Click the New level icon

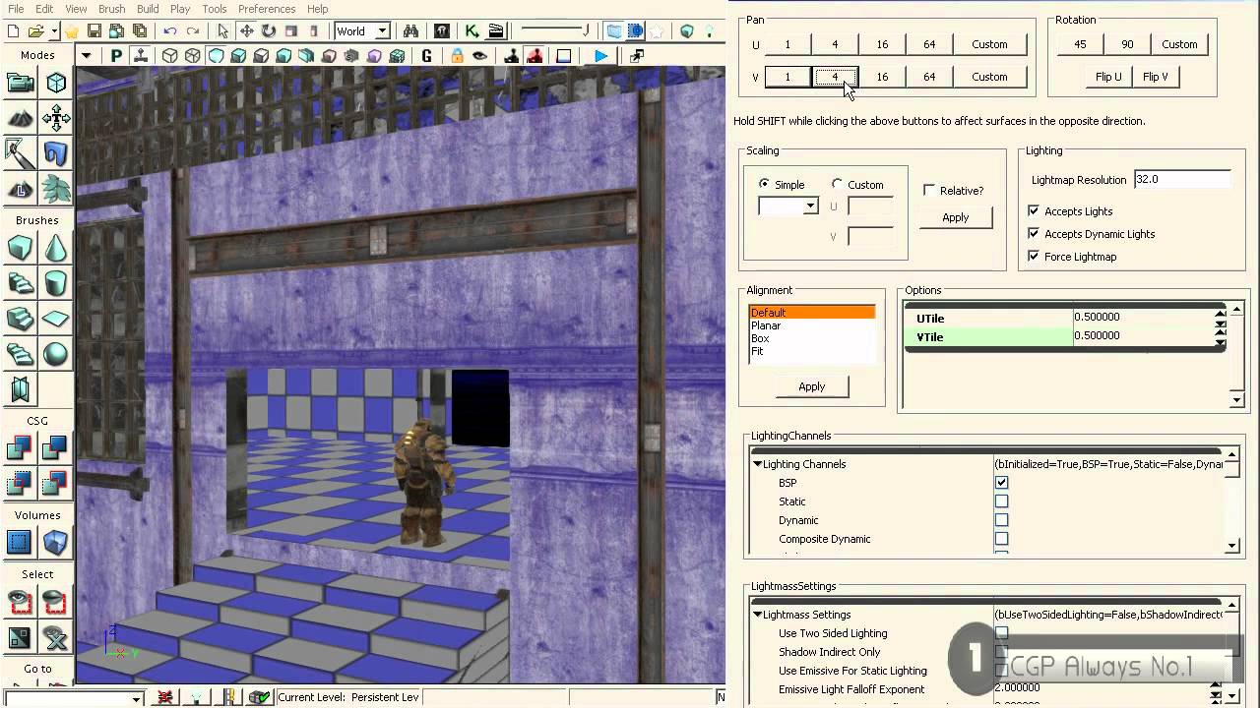[x=13, y=31]
